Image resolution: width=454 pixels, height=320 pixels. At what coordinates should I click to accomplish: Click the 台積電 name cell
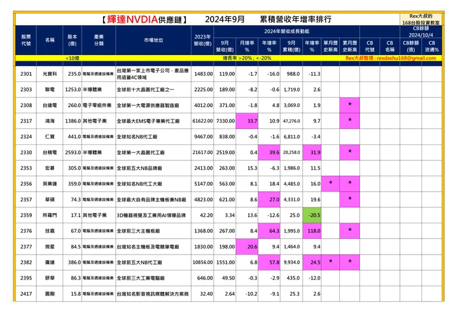click(x=50, y=152)
